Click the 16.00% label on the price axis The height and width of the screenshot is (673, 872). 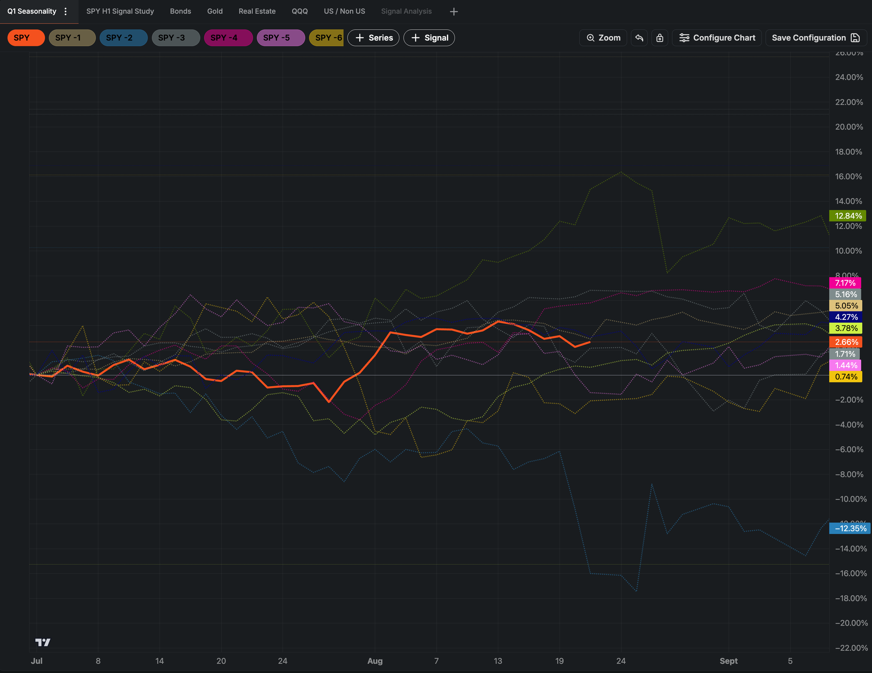point(849,177)
